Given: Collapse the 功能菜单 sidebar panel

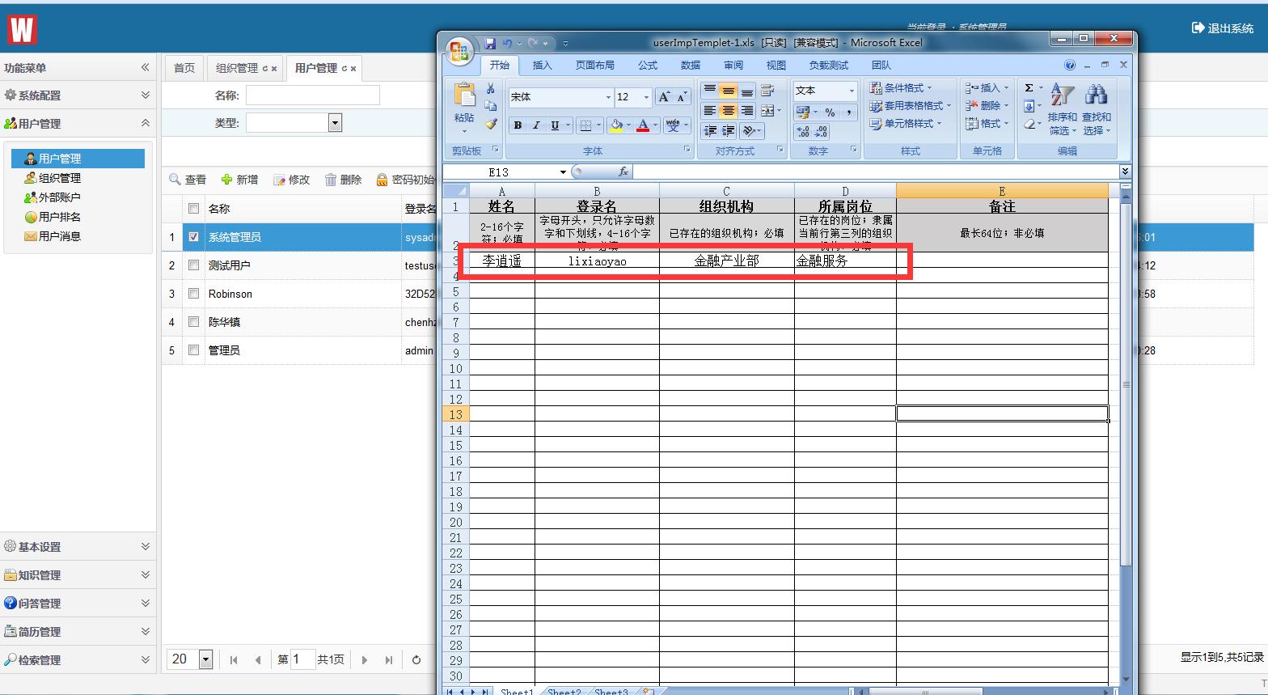Looking at the screenshot, I should (146, 68).
